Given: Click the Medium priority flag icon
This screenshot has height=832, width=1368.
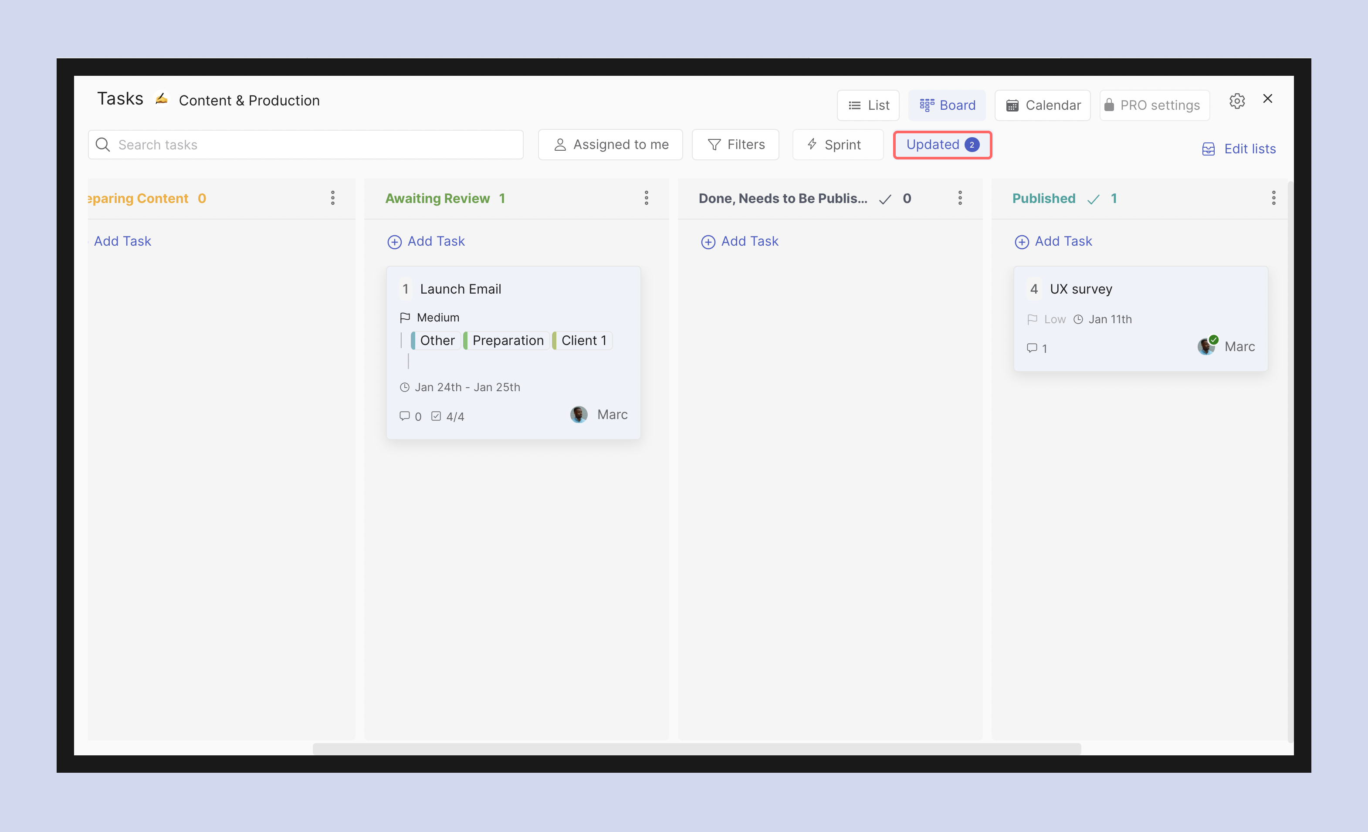Looking at the screenshot, I should click(x=405, y=318).
